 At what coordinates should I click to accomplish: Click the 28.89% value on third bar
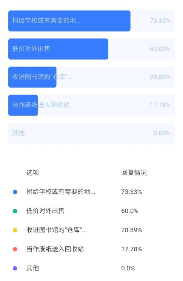160,77
